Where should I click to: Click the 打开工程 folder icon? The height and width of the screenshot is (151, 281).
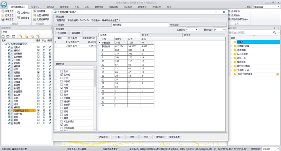pyautogui.click(x=3, y=15)
